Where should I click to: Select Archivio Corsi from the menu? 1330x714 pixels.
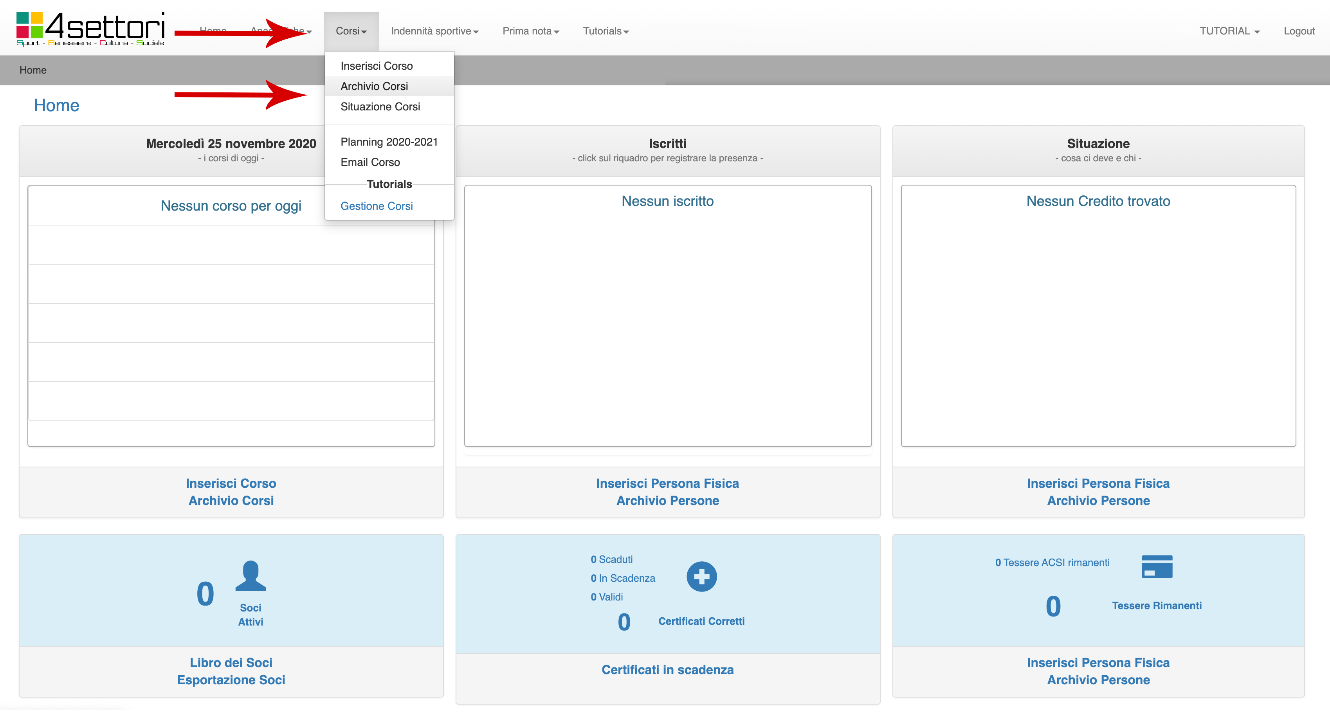374,86
